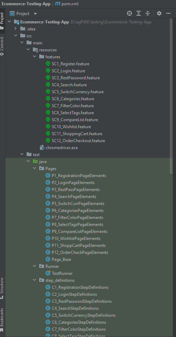Select C6_CategoriesStepDefinitions class
Viewport: 176px width, 337px height.
point(79,322)
